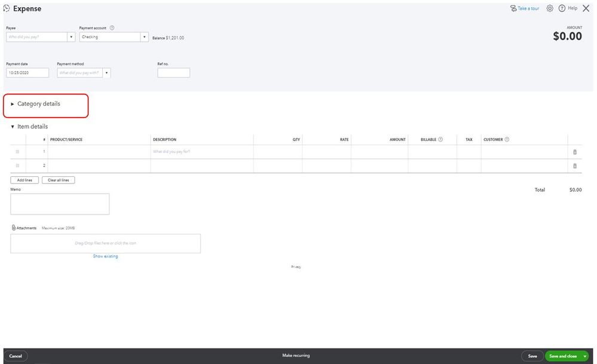Screen dimensions: 597x364
Task: Click the Help question mark icon
Action: [562, 8]
